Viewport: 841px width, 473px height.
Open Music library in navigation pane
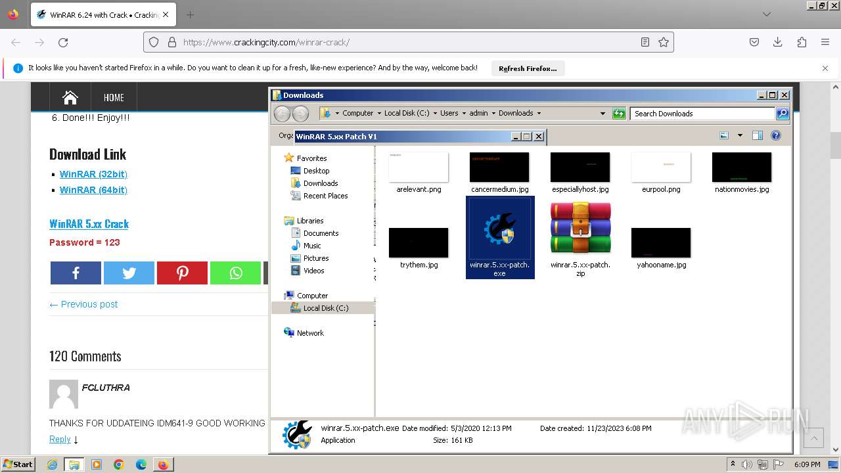tap(312, 246)
